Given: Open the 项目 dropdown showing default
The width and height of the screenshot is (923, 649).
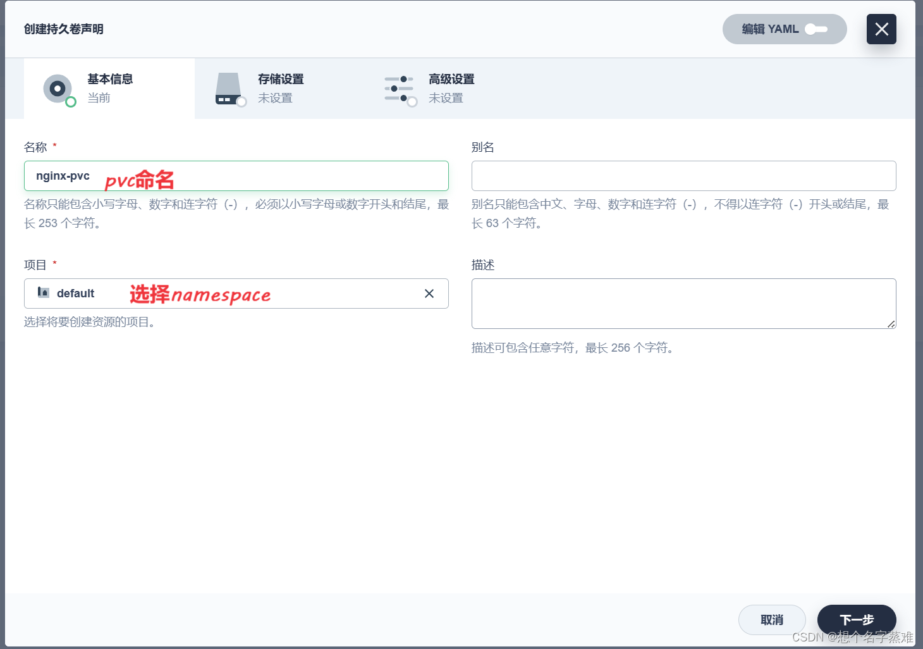Looking at the screenshot, I should point(236,294).
